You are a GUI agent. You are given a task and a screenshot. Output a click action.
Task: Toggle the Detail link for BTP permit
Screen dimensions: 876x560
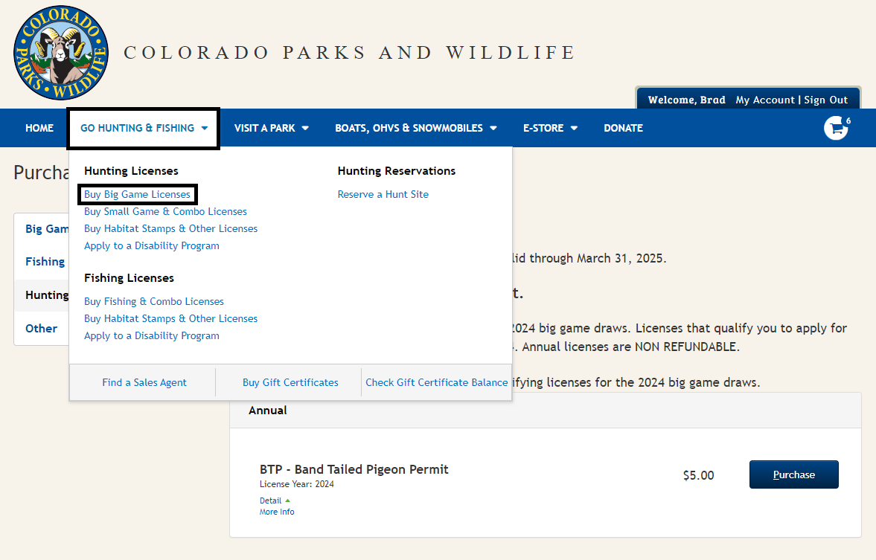pos(270,501)
